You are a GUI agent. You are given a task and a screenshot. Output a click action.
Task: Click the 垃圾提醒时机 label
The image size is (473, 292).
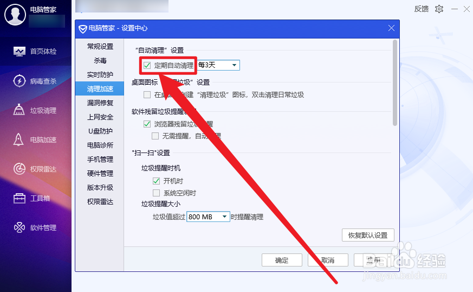tap(161, 168)
